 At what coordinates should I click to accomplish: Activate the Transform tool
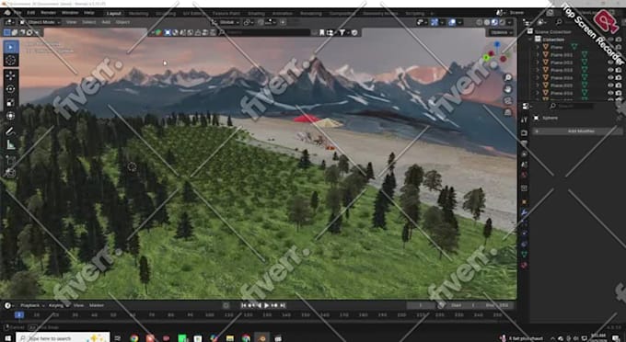11,116
